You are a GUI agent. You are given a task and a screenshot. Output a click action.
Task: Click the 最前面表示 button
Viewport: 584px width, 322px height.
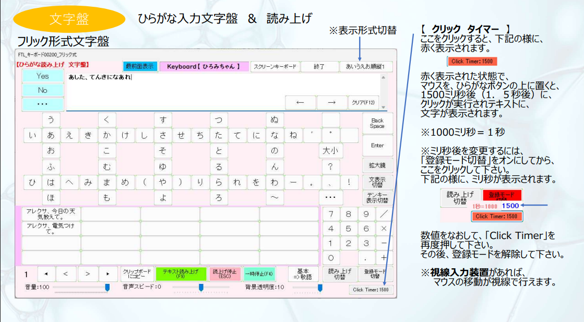coord(140,66)
